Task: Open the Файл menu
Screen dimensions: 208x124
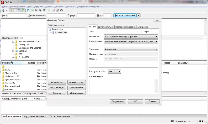Action: (x=5, y=6)
